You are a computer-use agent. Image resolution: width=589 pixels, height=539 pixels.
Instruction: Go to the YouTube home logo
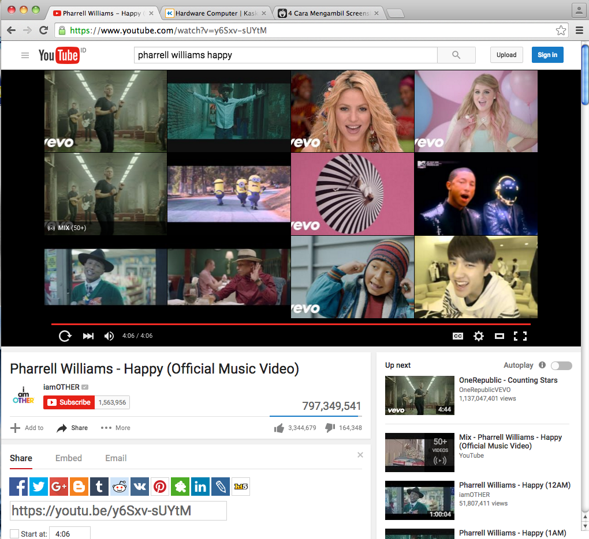coord(59,55)
